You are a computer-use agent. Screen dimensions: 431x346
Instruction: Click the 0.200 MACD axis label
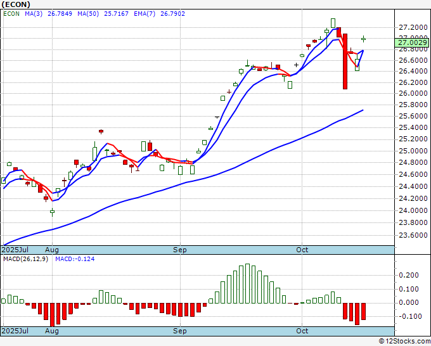coord(408,275)
